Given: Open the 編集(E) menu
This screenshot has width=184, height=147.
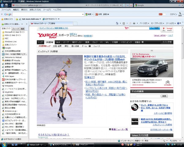Looking at the screenshot, I should coord(16,10).
